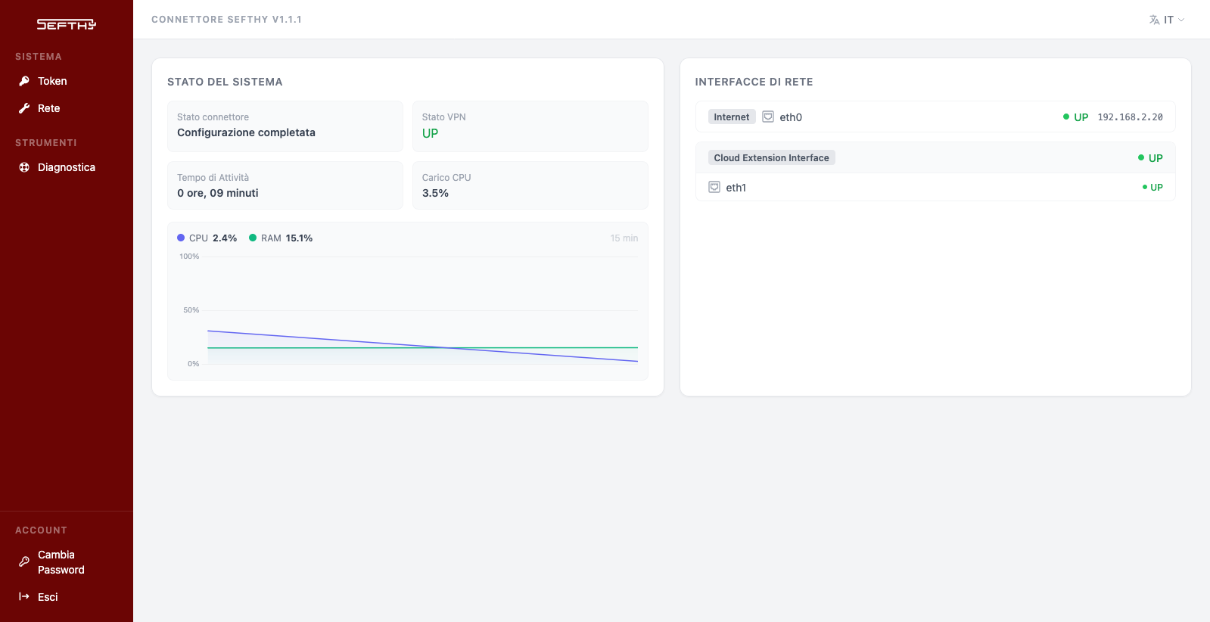The image size is (1210, 622).
Task: Click the 'Tempo di Attività' label
Action: click(x=213, y=178)
